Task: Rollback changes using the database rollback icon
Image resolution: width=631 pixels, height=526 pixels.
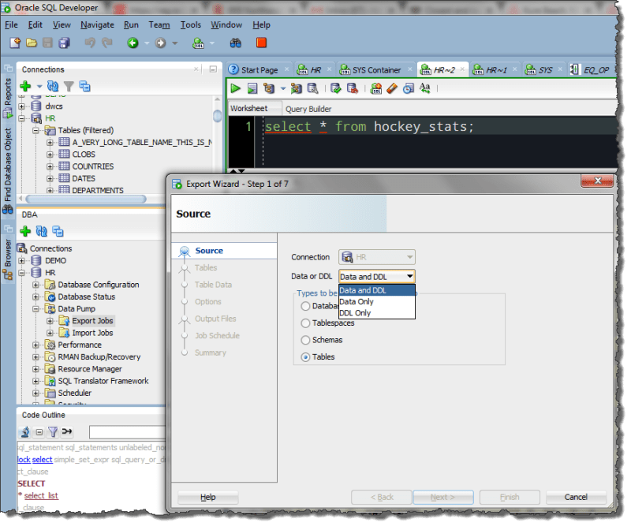Action: 352,88
